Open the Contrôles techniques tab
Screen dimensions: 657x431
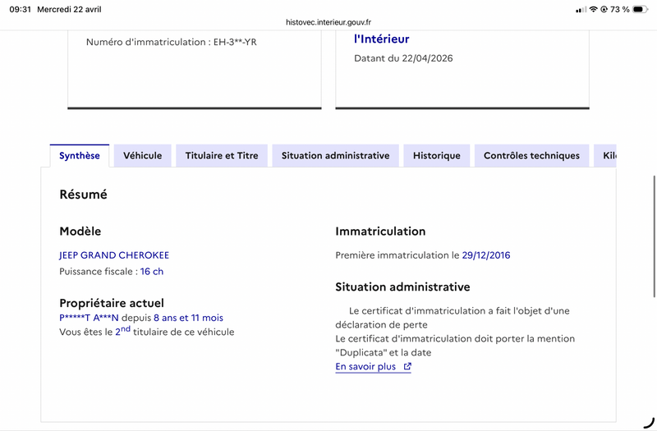[x=531, y=155]
